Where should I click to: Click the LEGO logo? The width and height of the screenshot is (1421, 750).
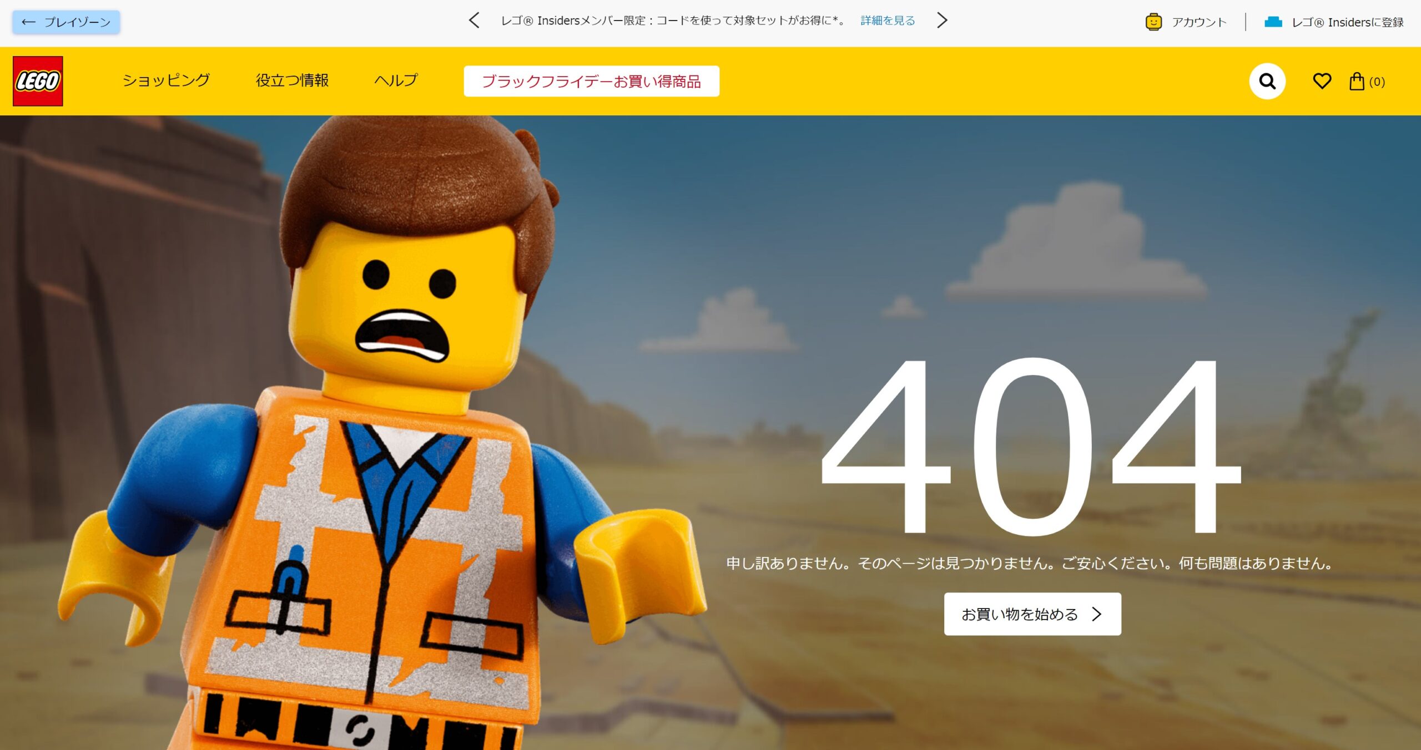click(x=38, y=81)
